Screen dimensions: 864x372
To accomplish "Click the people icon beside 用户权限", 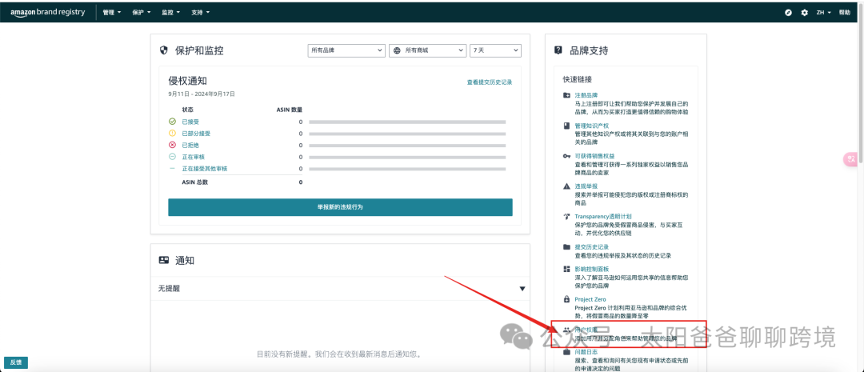I will (x=566, y=330).
